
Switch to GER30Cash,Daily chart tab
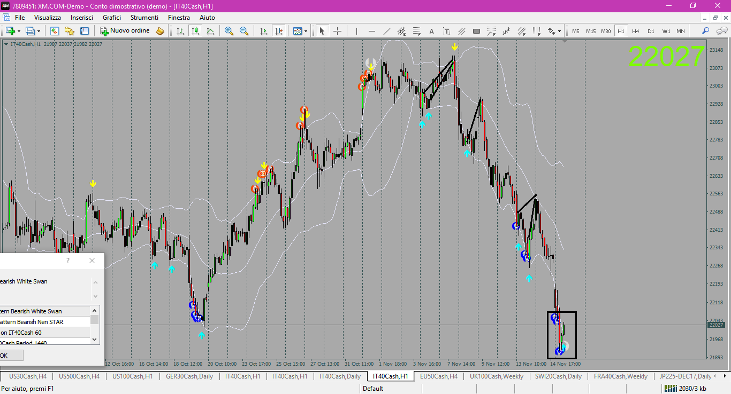(x=189, y=376)
